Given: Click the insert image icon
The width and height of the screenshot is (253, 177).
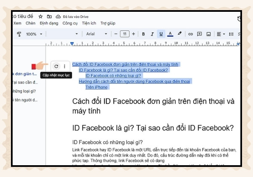Looking at the screenshot, I should 208,34.
